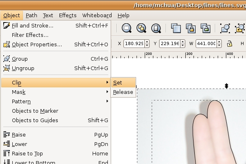Click the X coordinate input field
This screenshot has height=164, width=246.
click(134, 43)
